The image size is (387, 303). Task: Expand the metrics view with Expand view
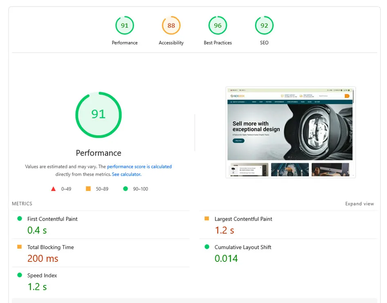(359, 203)
